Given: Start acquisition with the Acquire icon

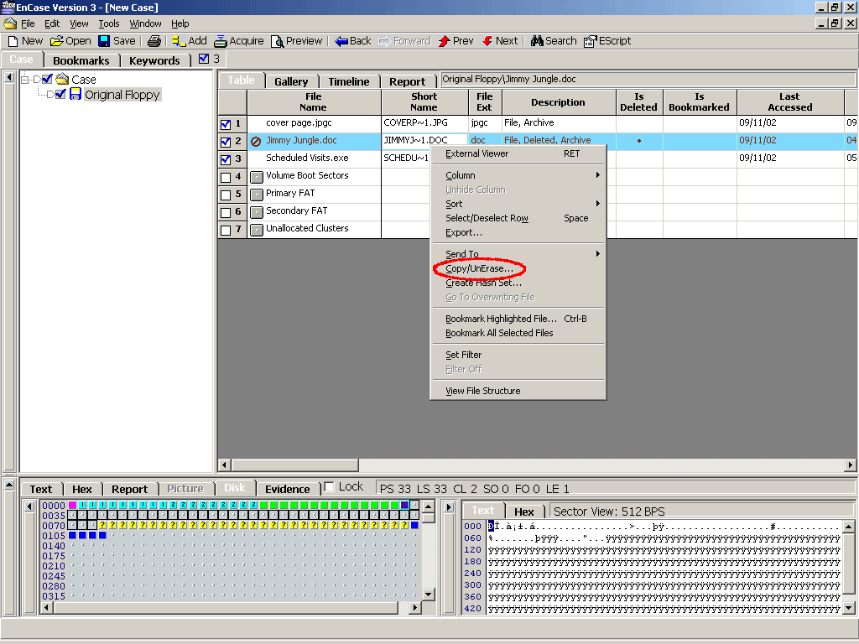Looking at the screenshot, I should (221, 41).
